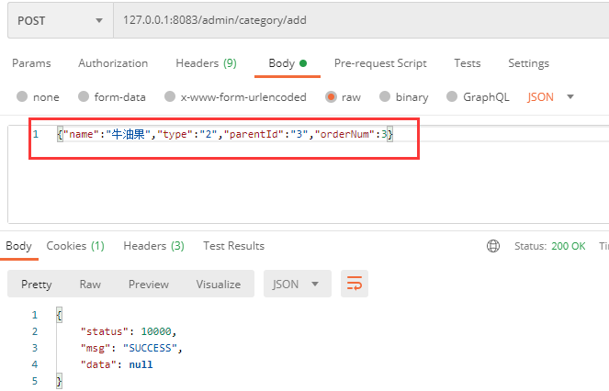Screen dimensions: 609x391
Task: Open the Params tab
Action: pyautogui.click(x=31, y=63)
